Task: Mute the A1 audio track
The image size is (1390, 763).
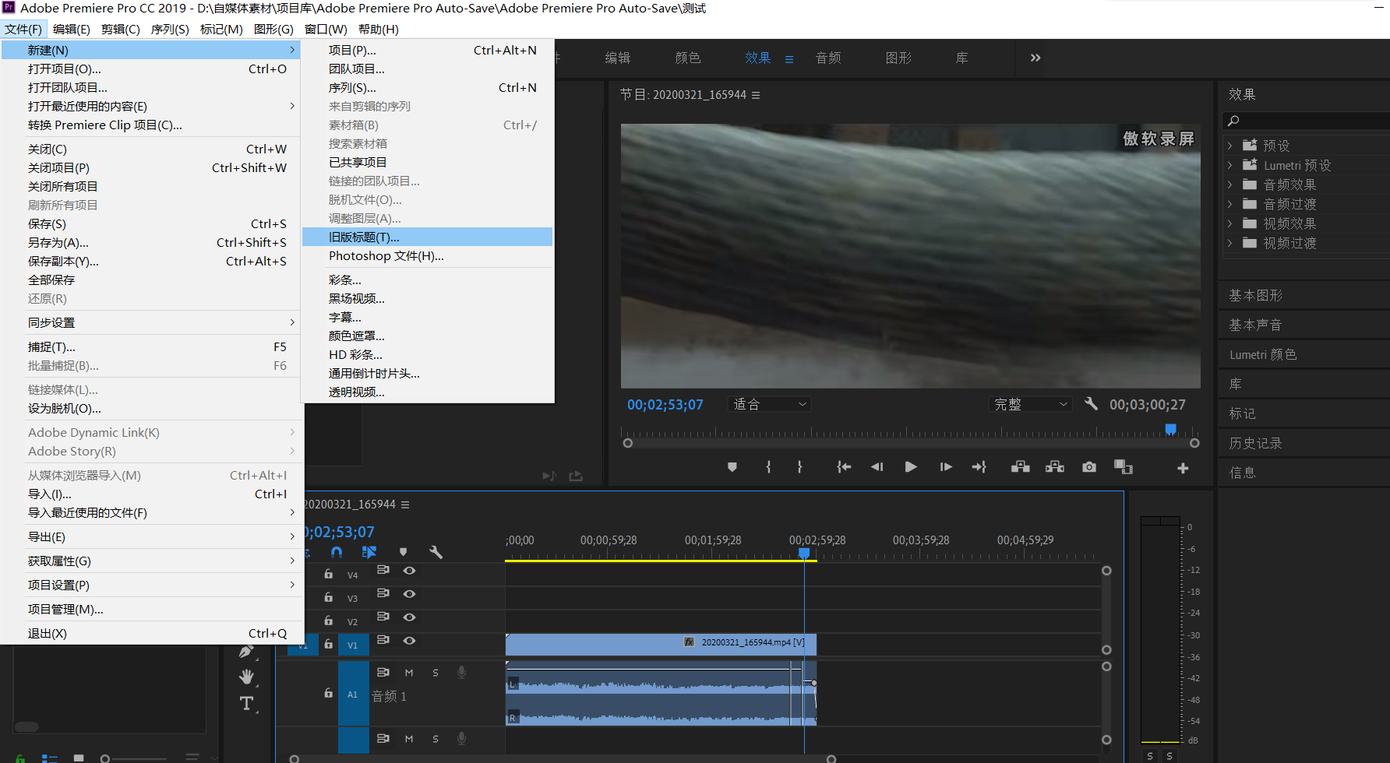Action: (x=409, y=673)
